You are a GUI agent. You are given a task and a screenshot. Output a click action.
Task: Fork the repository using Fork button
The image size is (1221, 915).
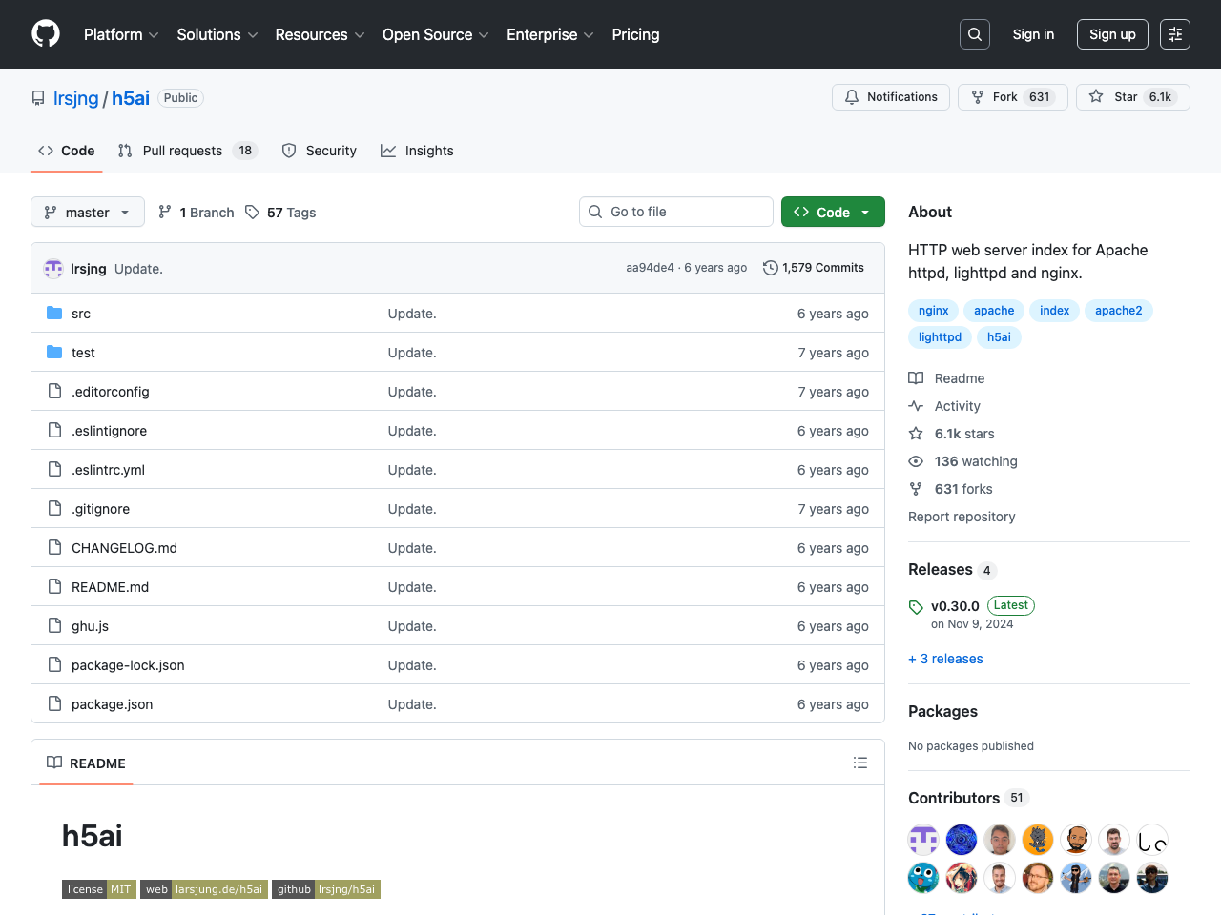coord(1011,97)
